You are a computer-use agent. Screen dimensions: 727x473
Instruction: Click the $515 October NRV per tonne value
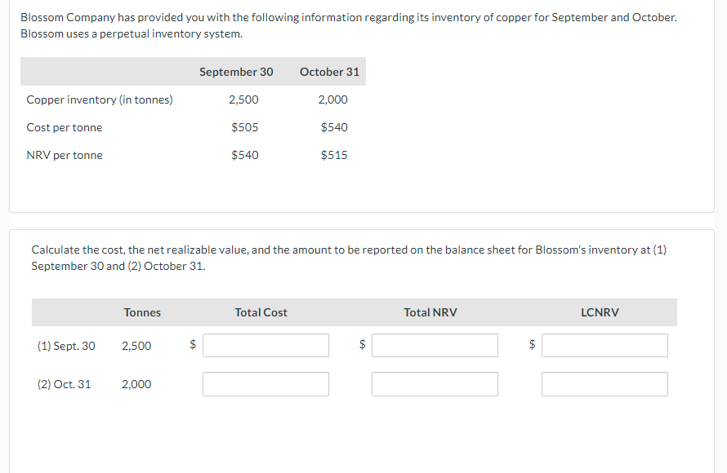pos(334,155)
